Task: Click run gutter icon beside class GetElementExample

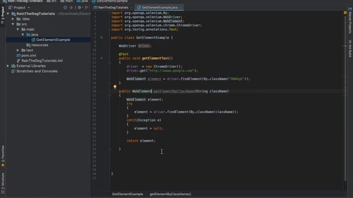Action: [x=101, y=37]
